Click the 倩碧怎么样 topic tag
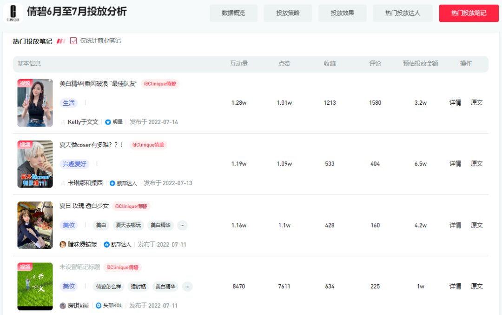Viewport: 502px width, 315px height. coord(108,287)
